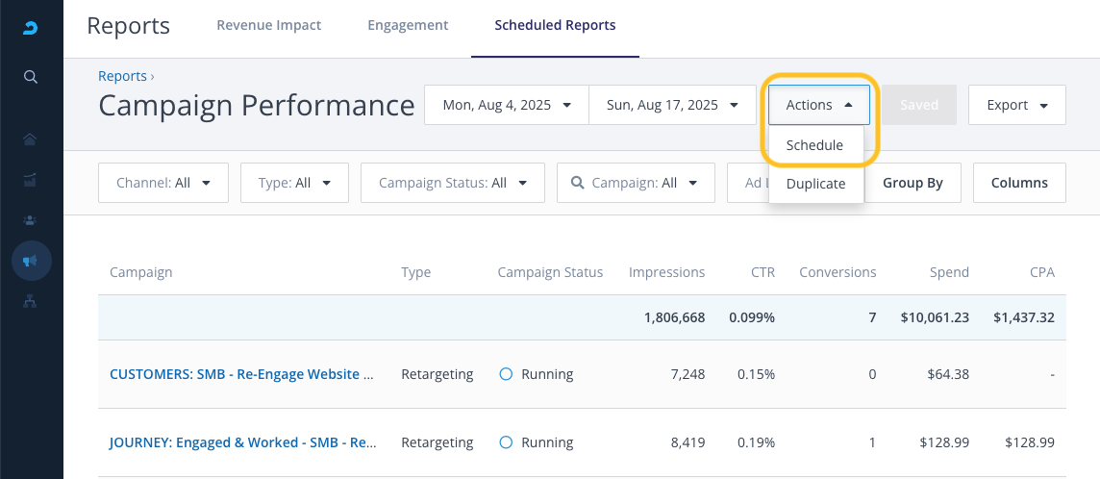This screenshot has width=1100, height=479.
Task: Open the Columns button
Action: [1019, 183]
